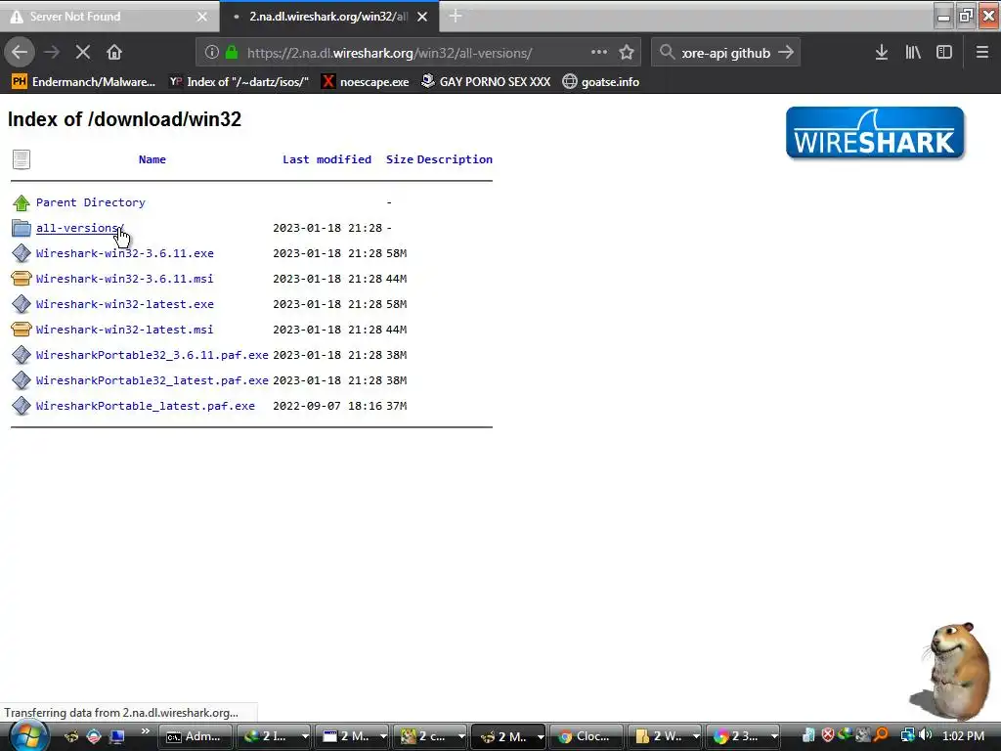Click icon beside Wireshark-win32-3.6.11.msi

coord(22,279)
